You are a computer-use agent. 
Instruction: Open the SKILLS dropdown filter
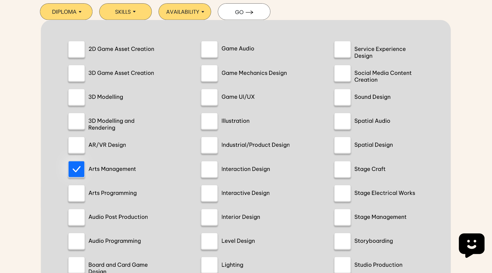tap(125, 12)
